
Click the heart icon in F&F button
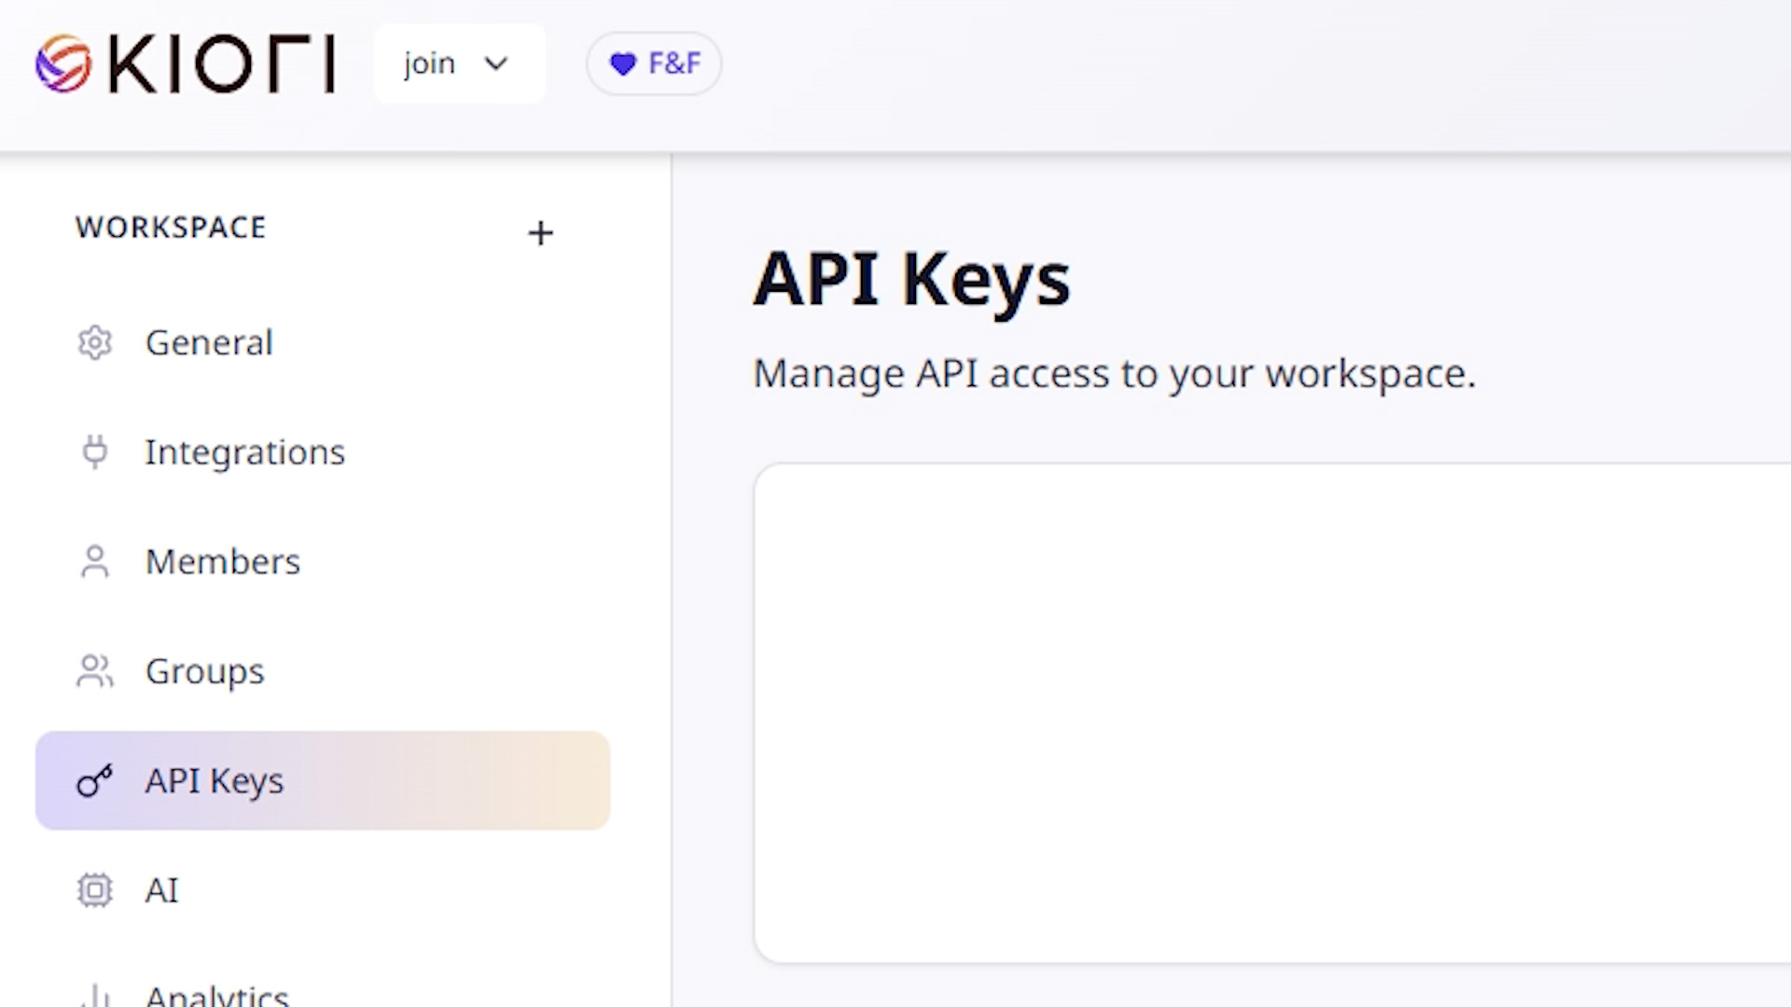point(623,63)
